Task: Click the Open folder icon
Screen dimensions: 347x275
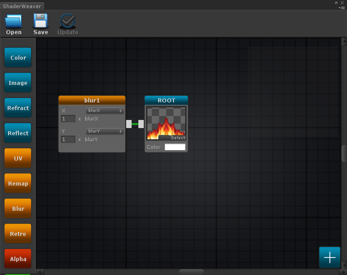Action: tap(14, 21)
